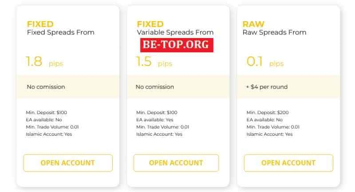Click "No comission" in the 1.5 pips card
355x192 pixels.
click(154, 87)
